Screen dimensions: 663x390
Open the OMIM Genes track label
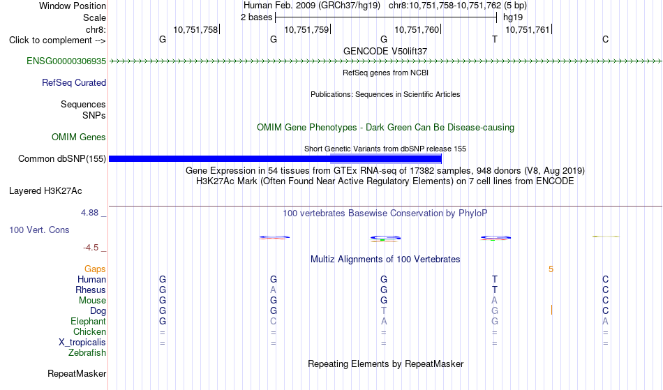78,137
